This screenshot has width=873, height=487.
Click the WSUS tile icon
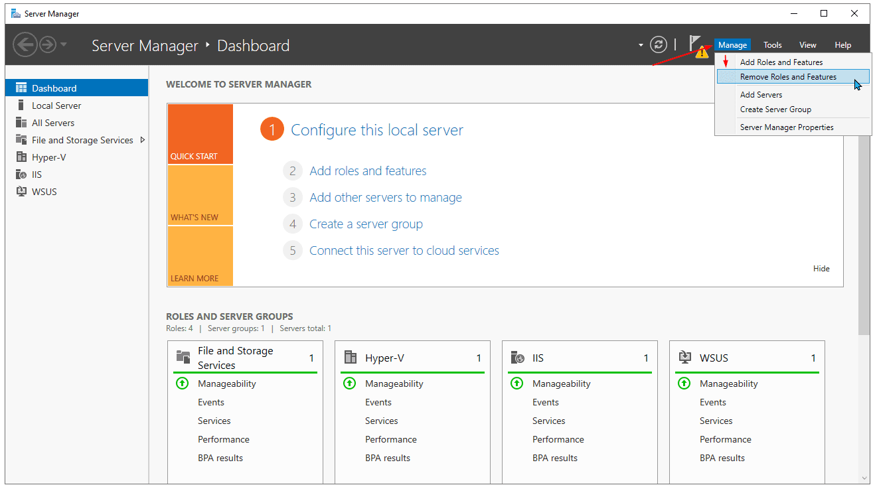(685, 358)
